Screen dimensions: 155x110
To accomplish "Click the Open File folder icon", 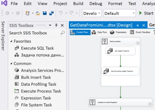I will pyautogui.click(x=38, y=13).
